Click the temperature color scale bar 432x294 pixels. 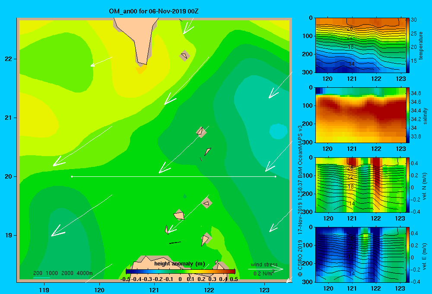(x=407, y=45)
